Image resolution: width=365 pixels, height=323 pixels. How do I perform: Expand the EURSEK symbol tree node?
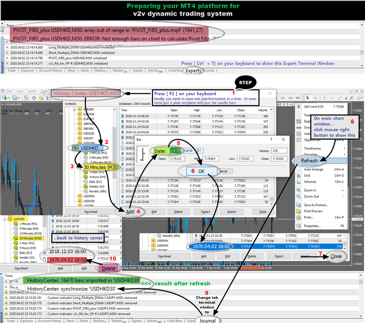[74, 109]
